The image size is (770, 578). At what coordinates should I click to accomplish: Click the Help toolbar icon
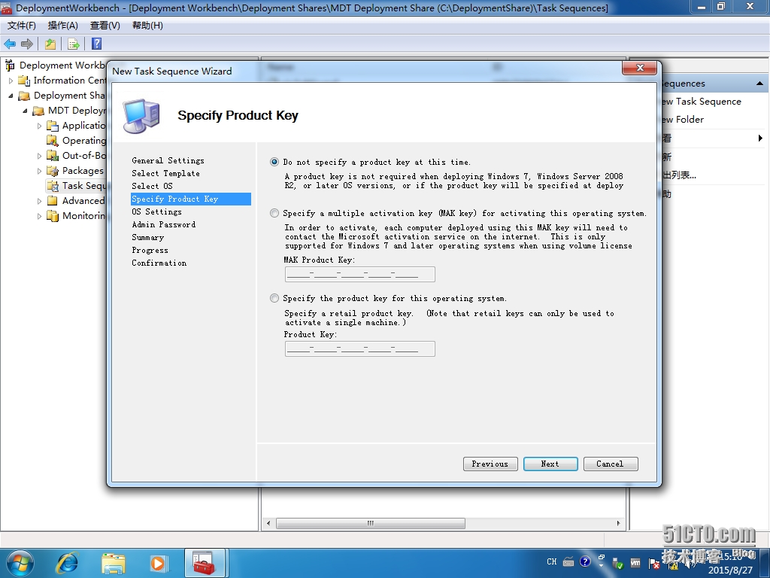97,44
